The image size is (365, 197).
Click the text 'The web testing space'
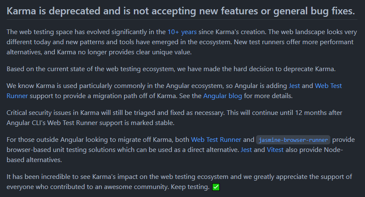tap(40, 32)
